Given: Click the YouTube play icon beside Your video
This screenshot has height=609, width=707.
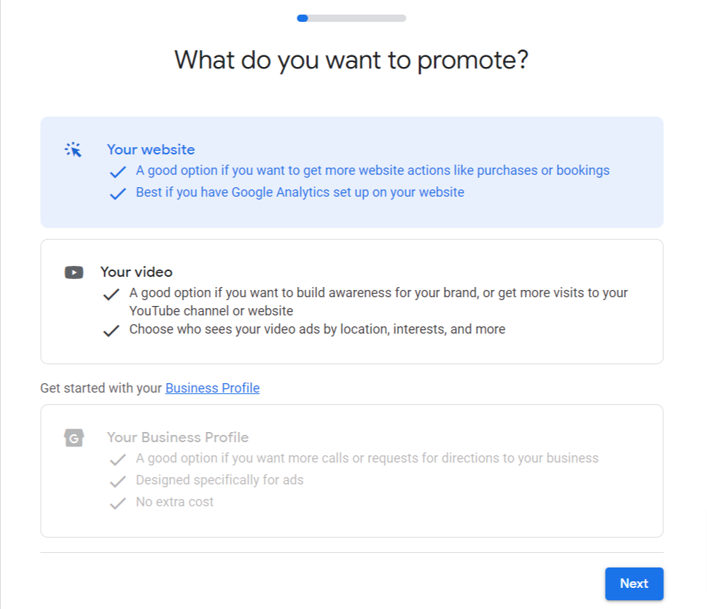Looking at the screenshot, I should pyautogui.click(x=74, y=272).
